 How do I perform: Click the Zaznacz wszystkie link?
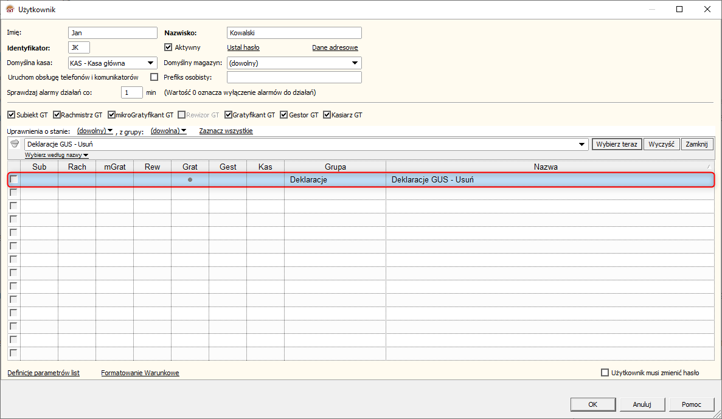click(226, 131)
